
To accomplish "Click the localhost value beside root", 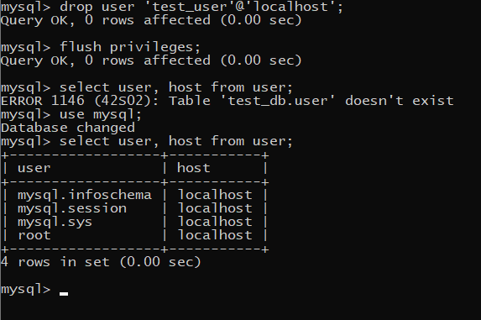I will point(215,235).
